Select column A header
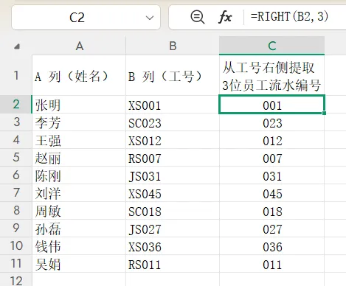The height and width of the screenshot is (286, 346). (x=79, y=46)
